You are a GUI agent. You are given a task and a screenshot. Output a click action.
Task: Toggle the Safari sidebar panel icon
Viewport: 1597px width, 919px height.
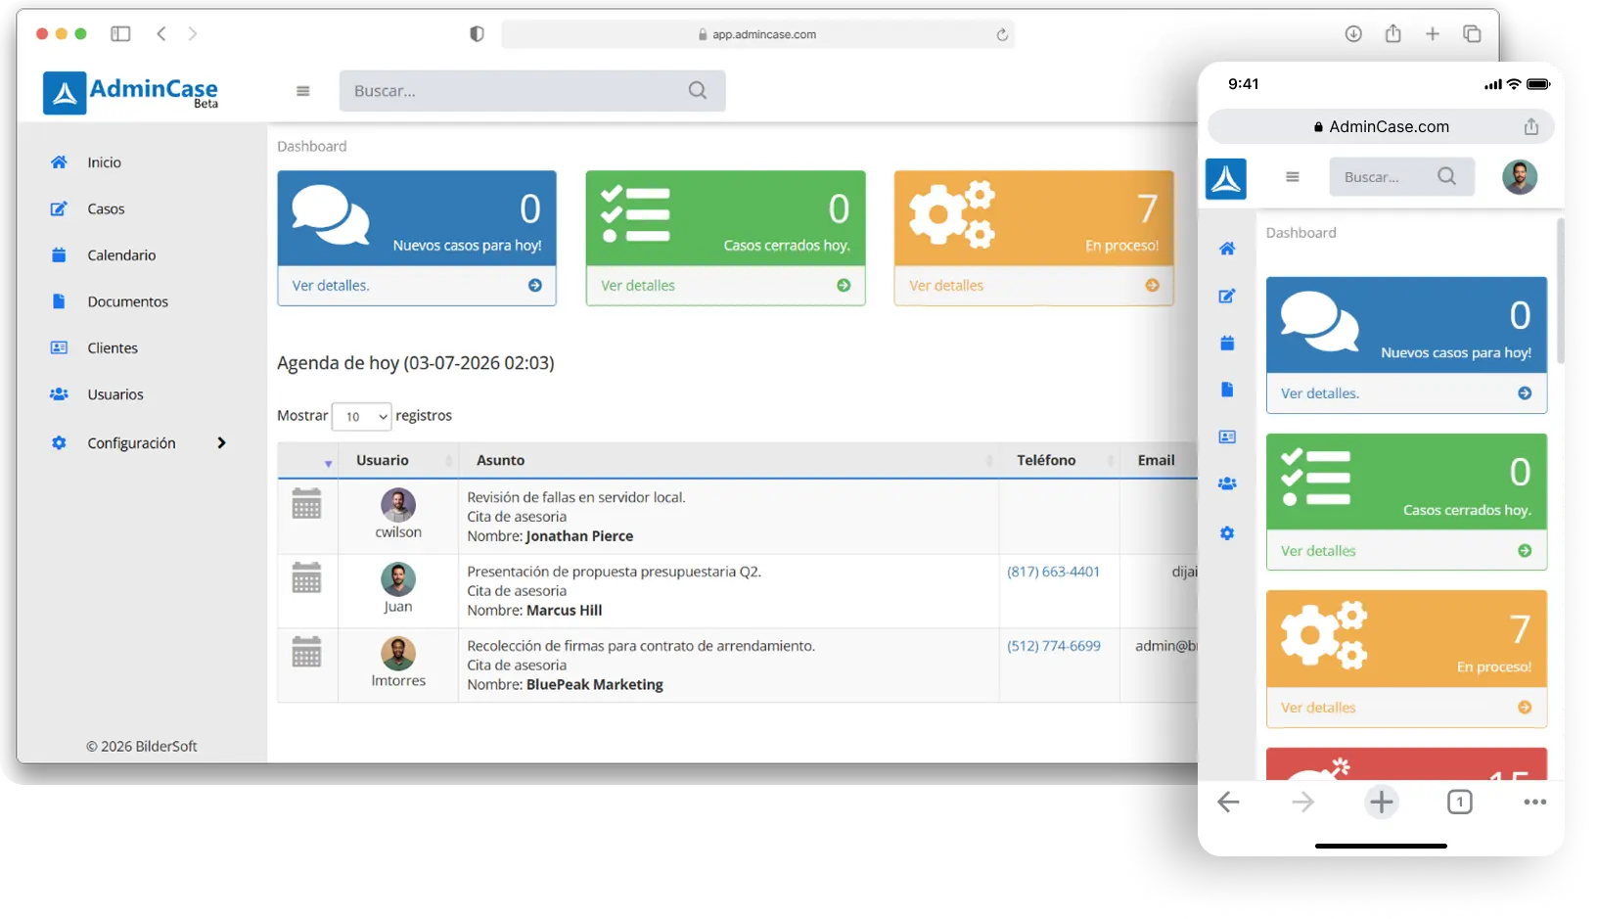[120, 34]
